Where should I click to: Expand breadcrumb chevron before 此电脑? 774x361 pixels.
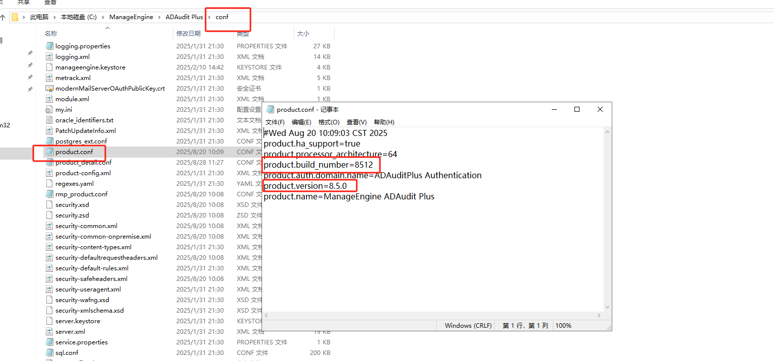(x=24, y=17)
